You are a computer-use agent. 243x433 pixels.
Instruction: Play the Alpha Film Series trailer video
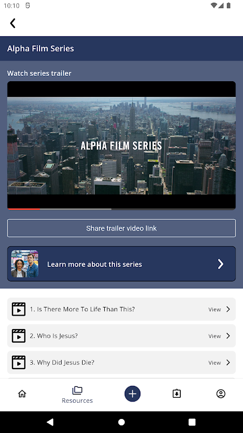[122, 146]
